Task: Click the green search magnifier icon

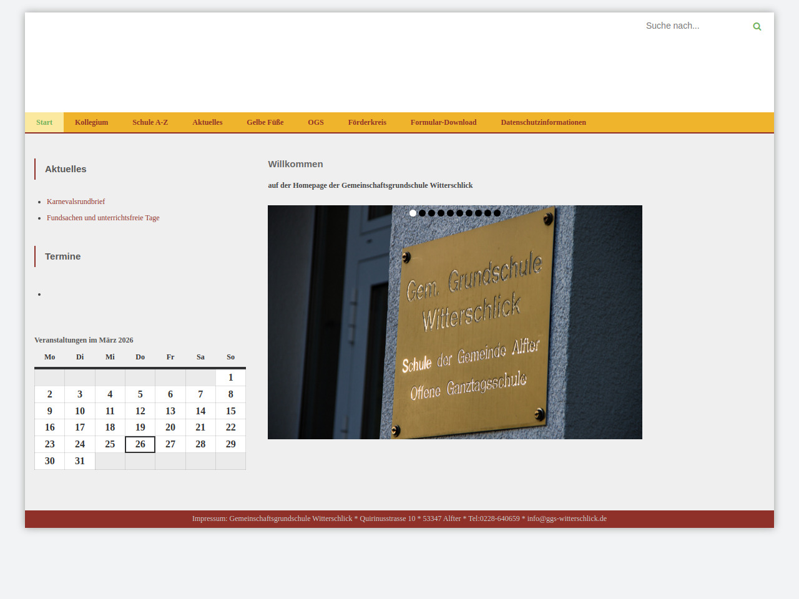Action: point(757,26)
